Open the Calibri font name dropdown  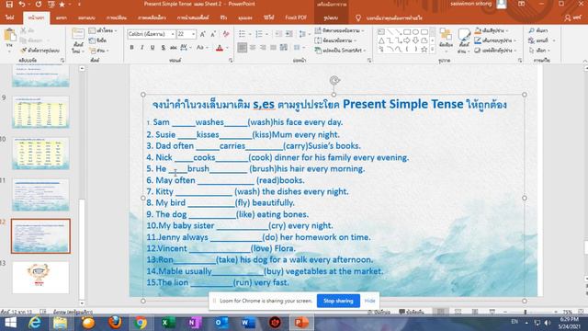point(173,34)
